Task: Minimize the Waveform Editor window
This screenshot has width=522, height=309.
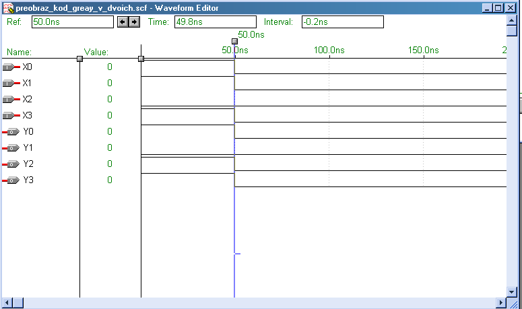Action: pos(487,8)
